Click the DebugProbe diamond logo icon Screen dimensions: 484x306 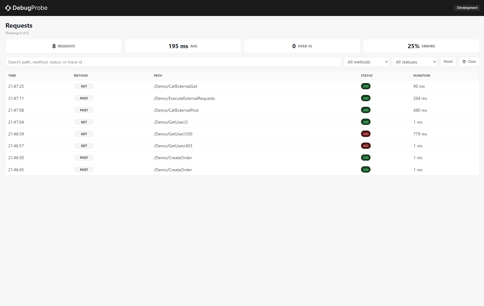point(8,8)
